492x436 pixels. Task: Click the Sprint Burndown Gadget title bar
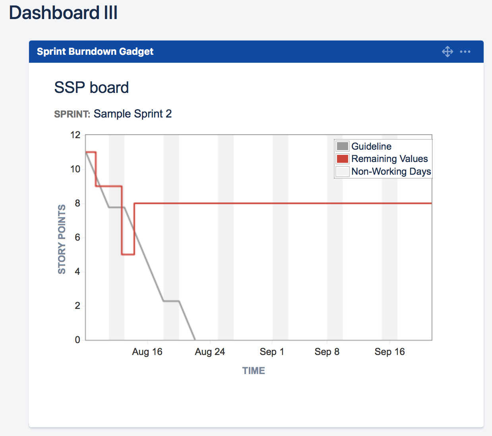(x=95, y=52)
